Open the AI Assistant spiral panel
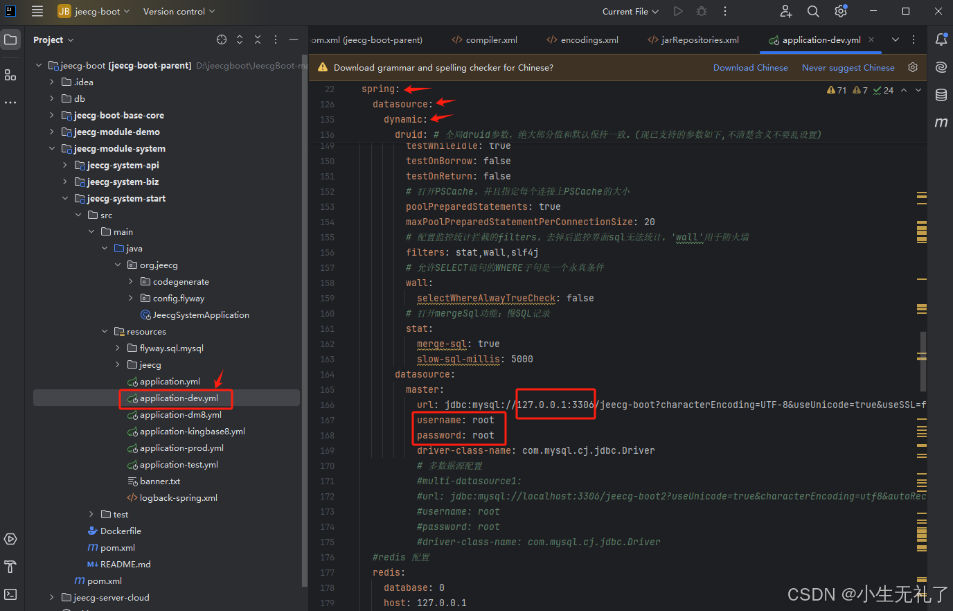The height and width of the screenshot is (611, 953). pos(941,67)
